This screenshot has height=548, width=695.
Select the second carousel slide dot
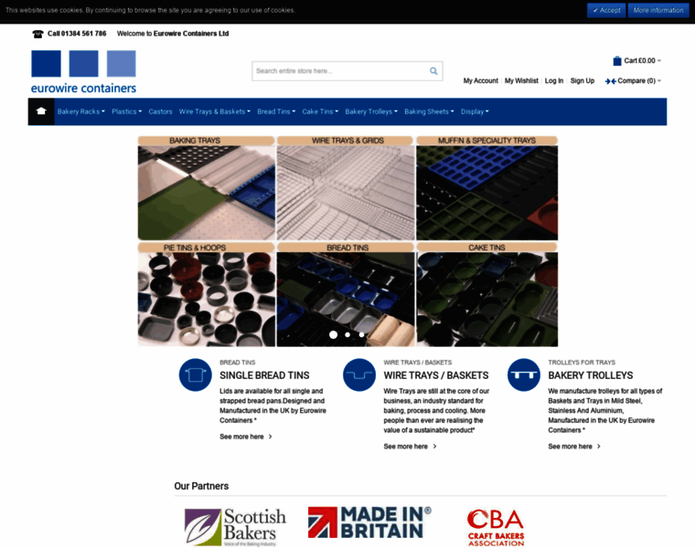tap(347, 334)
